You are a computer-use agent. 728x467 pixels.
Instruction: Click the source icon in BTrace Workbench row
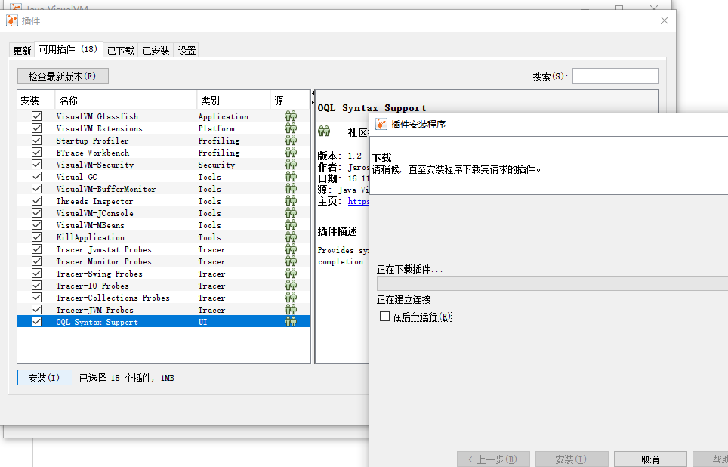[291, 153]
